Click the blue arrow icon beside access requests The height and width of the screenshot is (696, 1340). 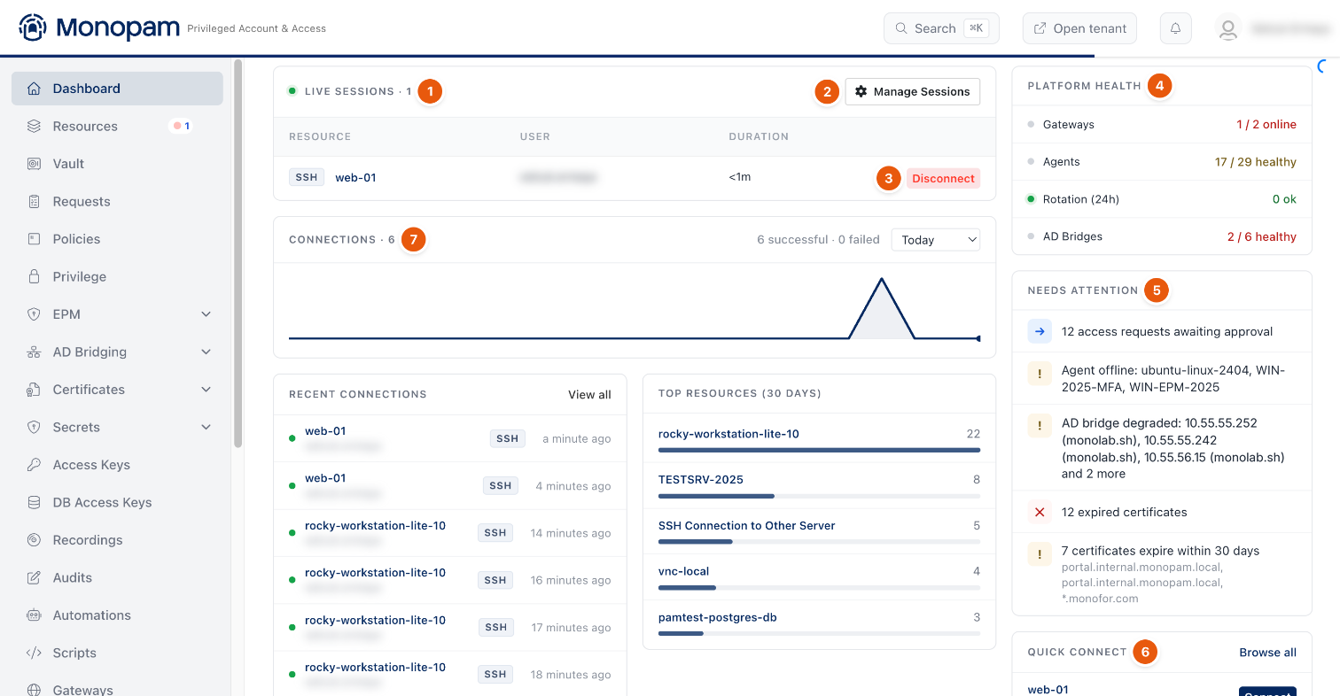pyautogui.click(x=1040, y=331)
